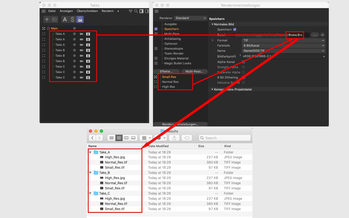349x218 pixels.
Task: Click the active take marker beside Main
Action: click(x=44, y=28)
